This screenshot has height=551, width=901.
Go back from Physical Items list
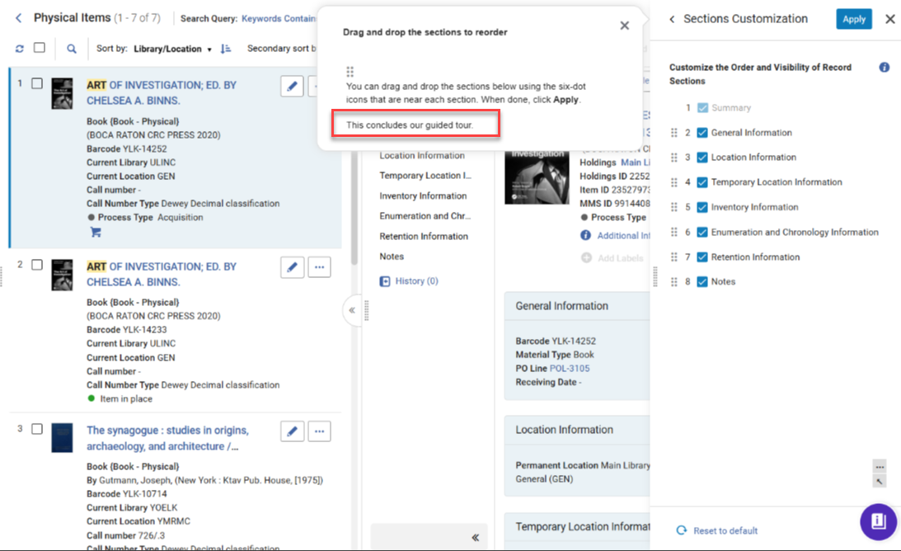(x=19, y=18)
